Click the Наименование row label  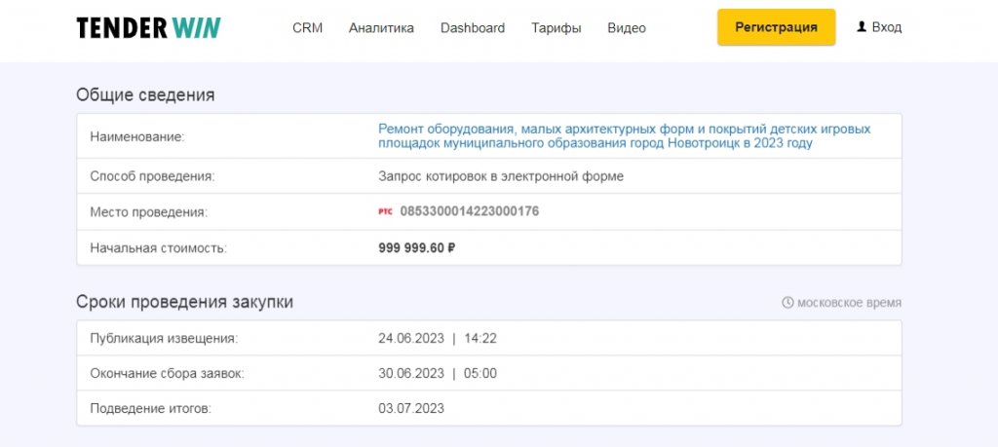coord(136,137)
